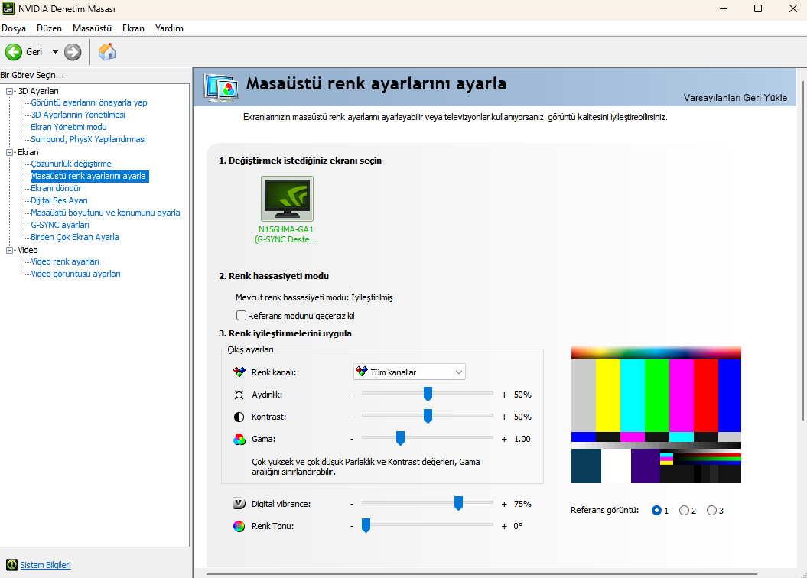Collapse the Video tree node

[x=9, y=250]
